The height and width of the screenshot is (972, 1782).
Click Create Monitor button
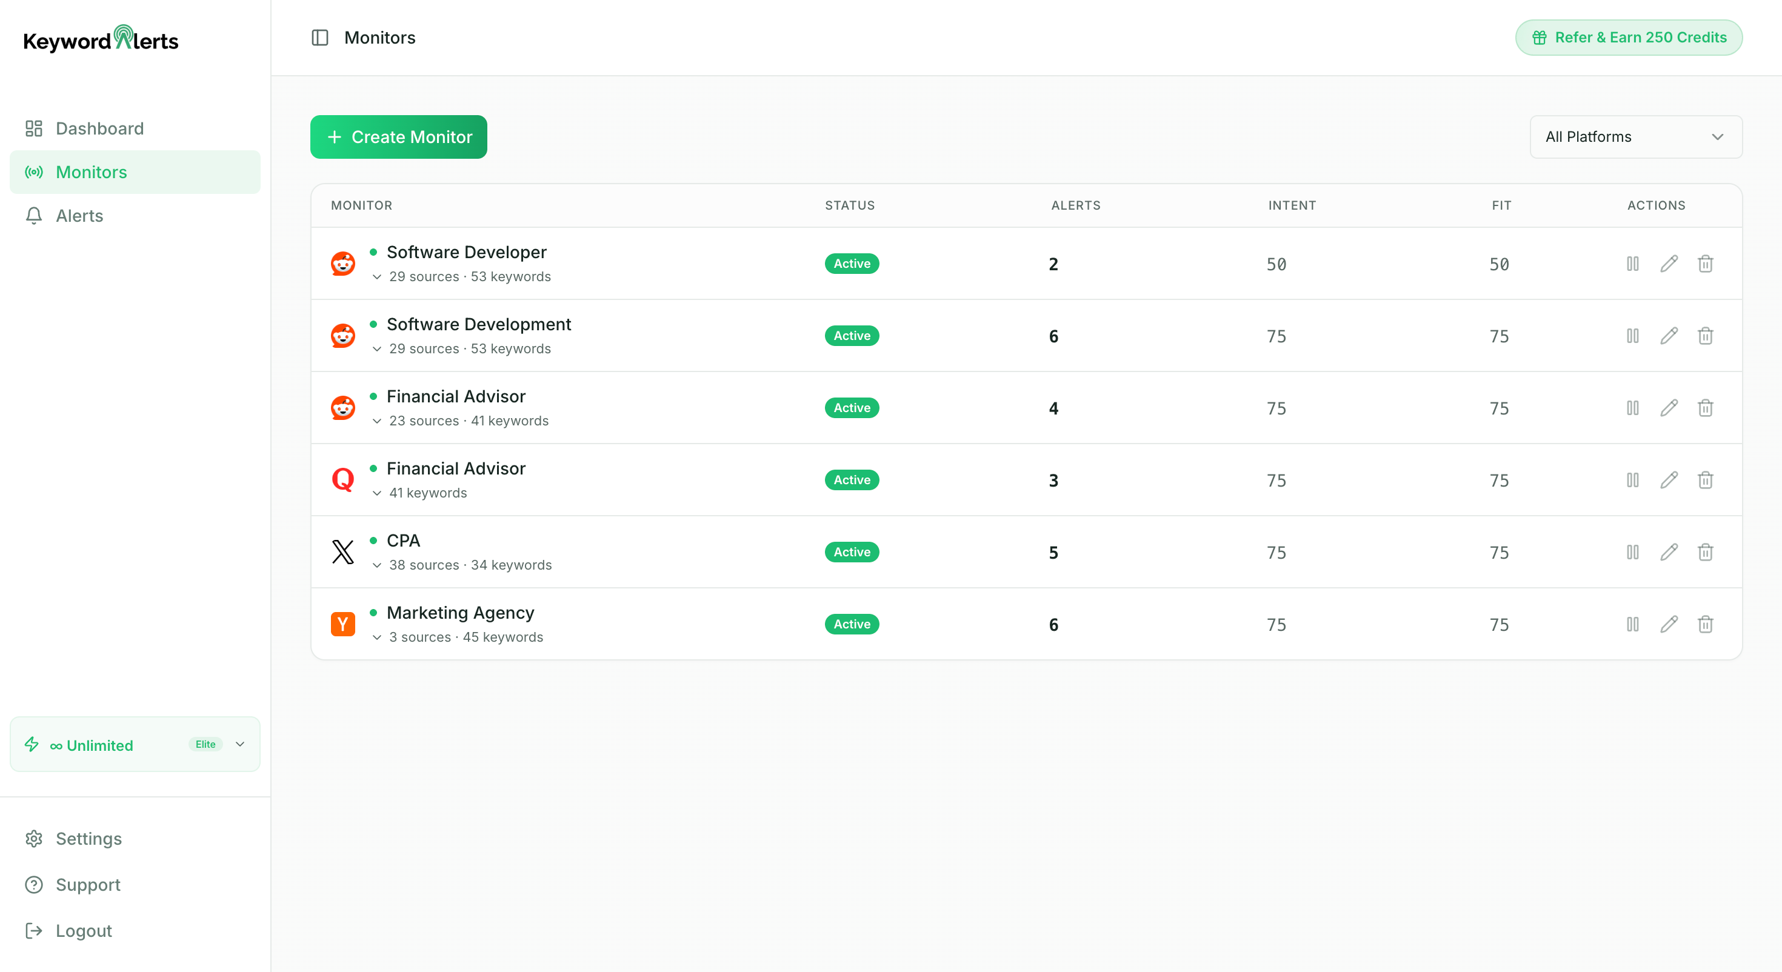point(398,137)
